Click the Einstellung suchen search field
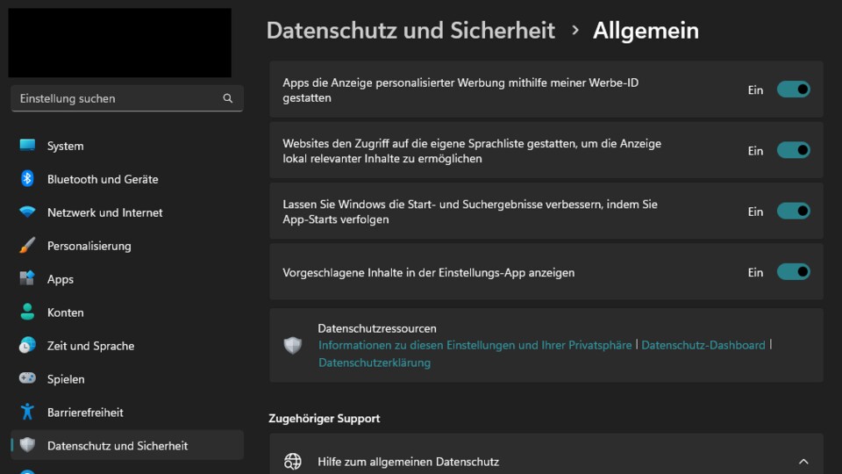Image resolution: width=842 pixels, height=474 pixels. [126, 98]
